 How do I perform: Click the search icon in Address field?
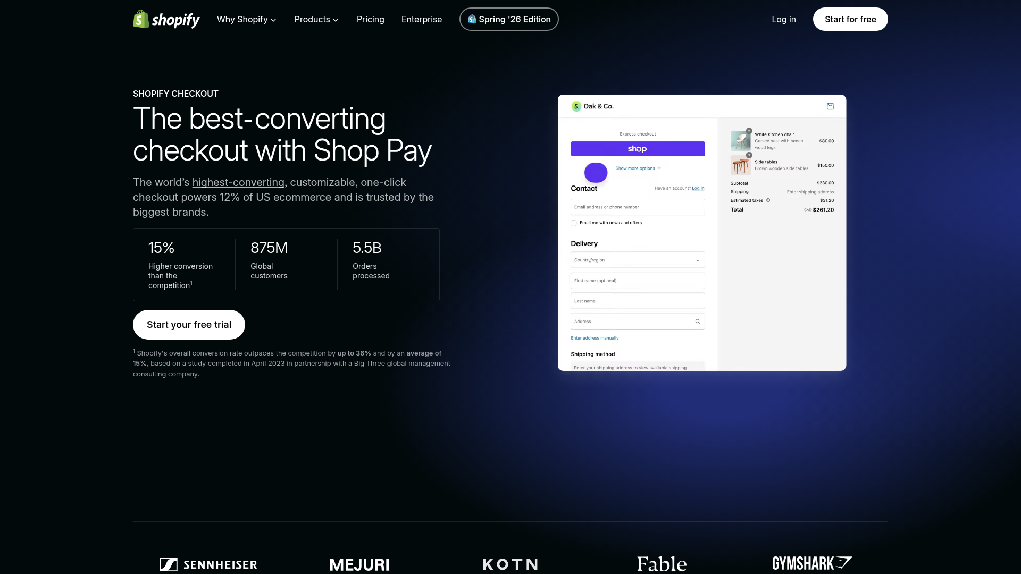[x=698, y=322]
